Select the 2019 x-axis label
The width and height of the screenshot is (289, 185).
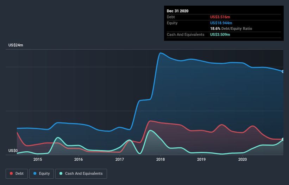pos(201,159)
